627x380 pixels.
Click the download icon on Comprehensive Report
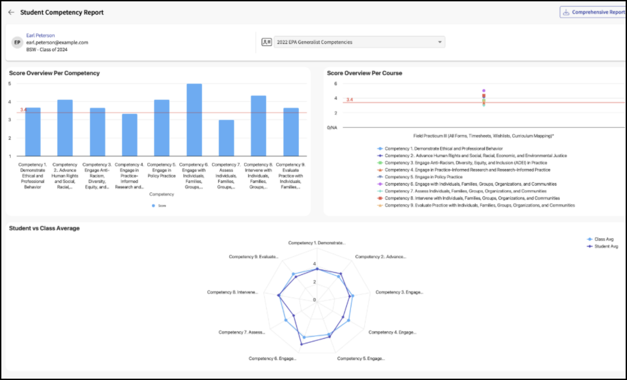[x=566, y=12]
